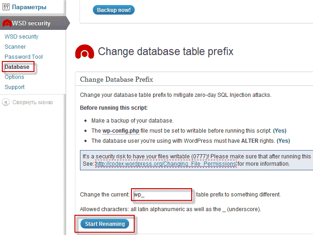Select the WSD security header menu

coord(31,23)
